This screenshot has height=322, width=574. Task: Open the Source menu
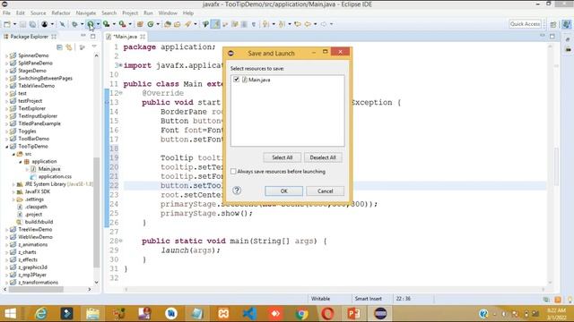pyautogui.click(x=38, y=13)
